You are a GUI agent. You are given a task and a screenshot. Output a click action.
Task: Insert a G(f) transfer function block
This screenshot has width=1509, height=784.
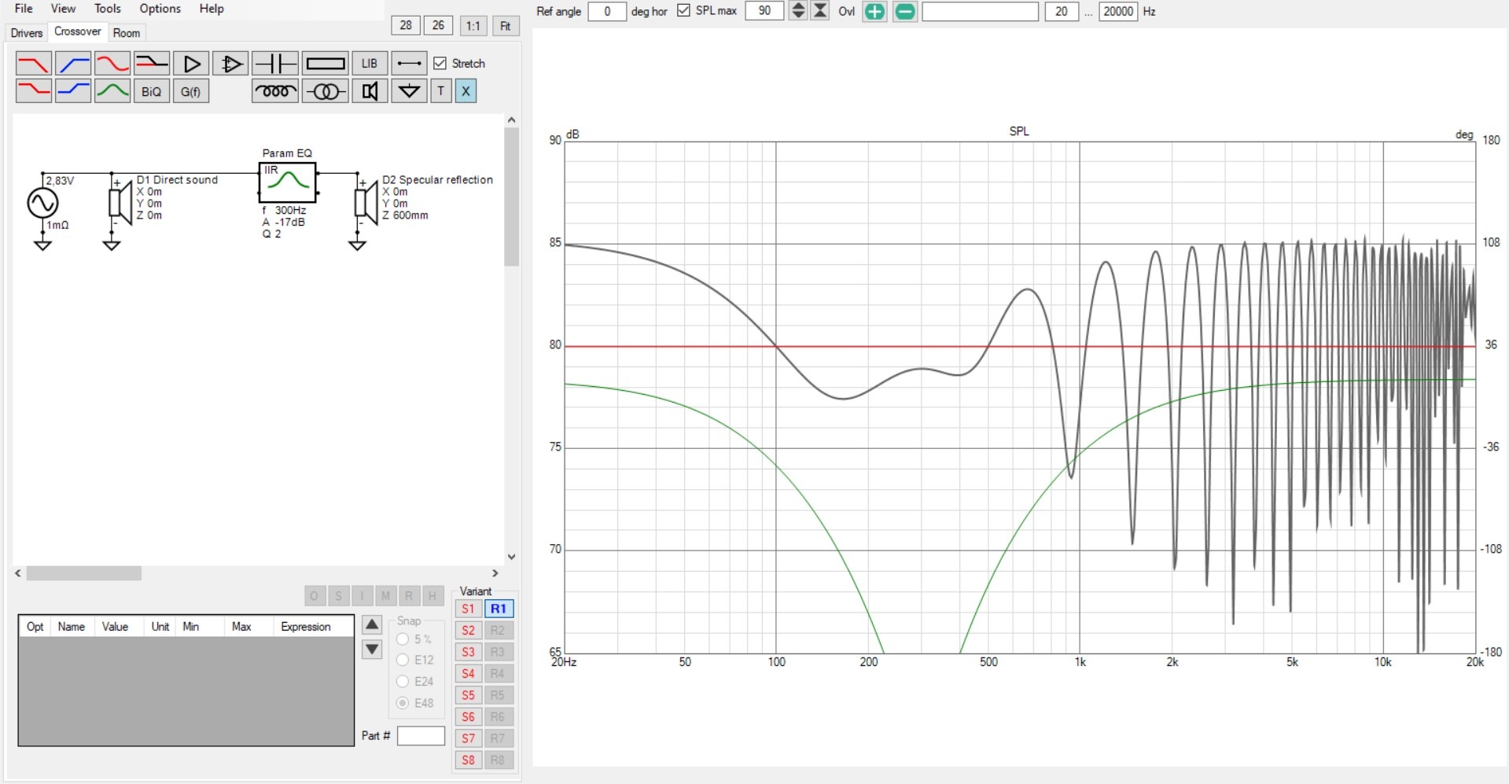(191, 91)
